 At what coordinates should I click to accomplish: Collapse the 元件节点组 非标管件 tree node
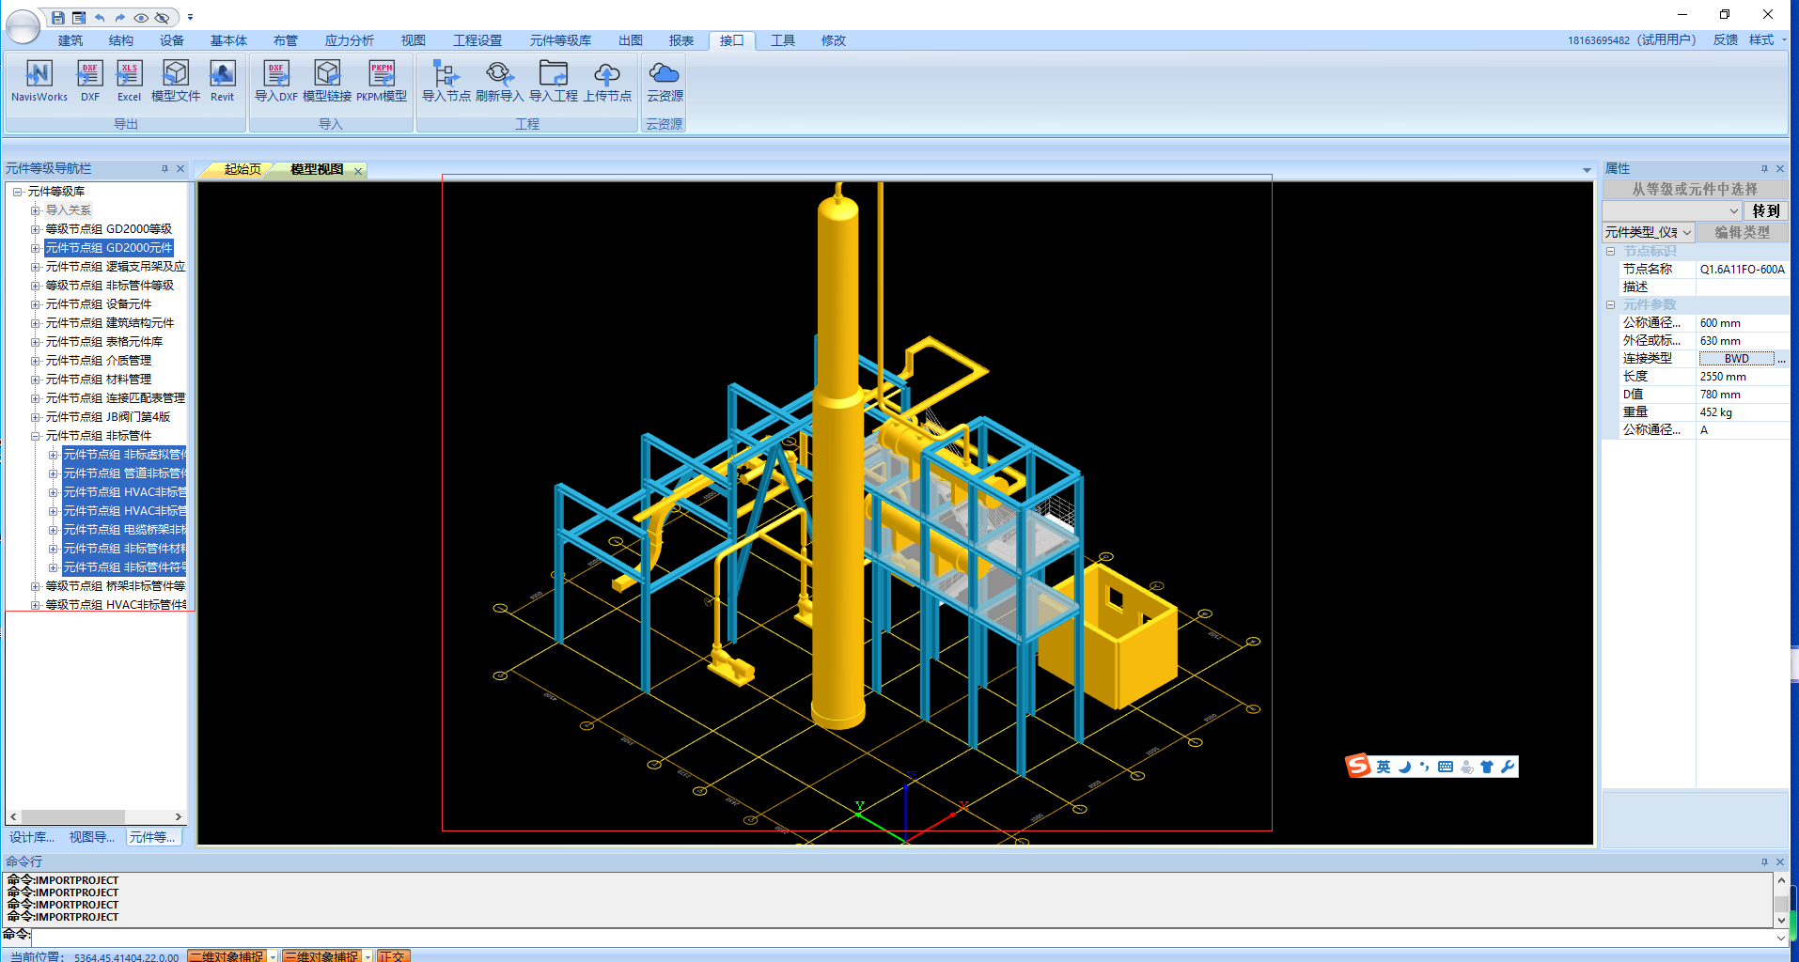tap(35, 436)
